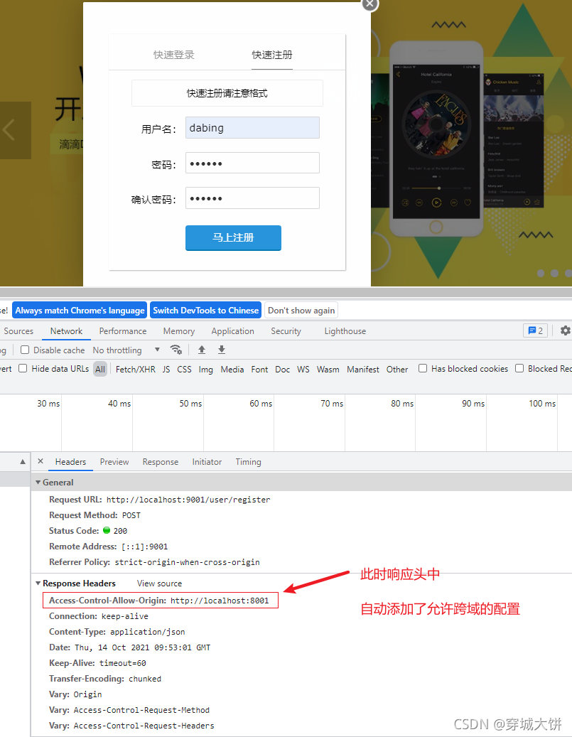Open the DevTools settings gear
The height and width of the screenshot is (737, 572).
tap(566, 331)
